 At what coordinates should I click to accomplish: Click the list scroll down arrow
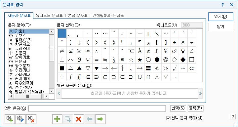tap(52, 91)
